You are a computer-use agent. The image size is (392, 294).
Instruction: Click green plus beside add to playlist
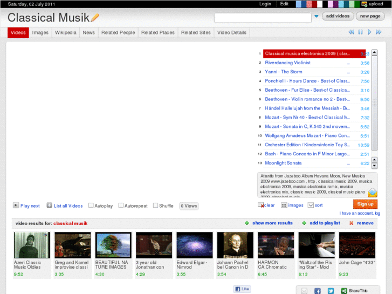(x=304, y=223)
